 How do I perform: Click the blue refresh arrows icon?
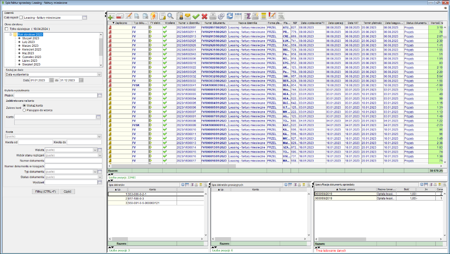[229, 16]
